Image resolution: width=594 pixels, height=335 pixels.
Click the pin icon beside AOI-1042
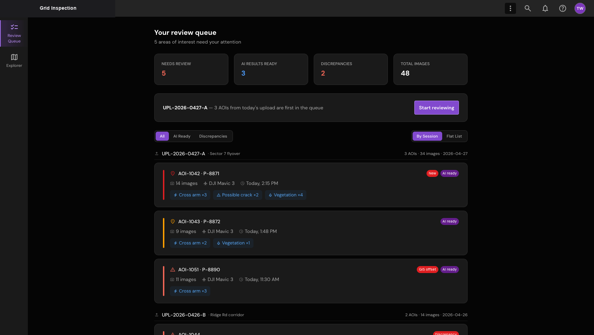coord(173,173)
